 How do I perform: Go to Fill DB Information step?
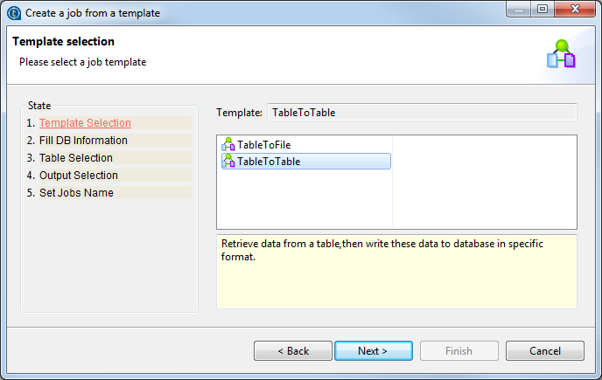[x=83, y=141]
